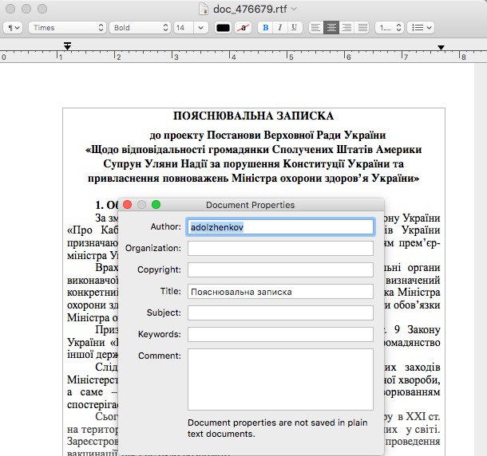This screenshot has height=456, width=487.
Task: Align text to the right
Action: tap(347, 27)
